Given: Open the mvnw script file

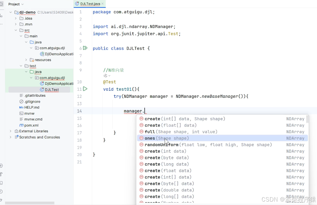Looking at the screenshot, I should pyautogui.click(x=29, y=113).
